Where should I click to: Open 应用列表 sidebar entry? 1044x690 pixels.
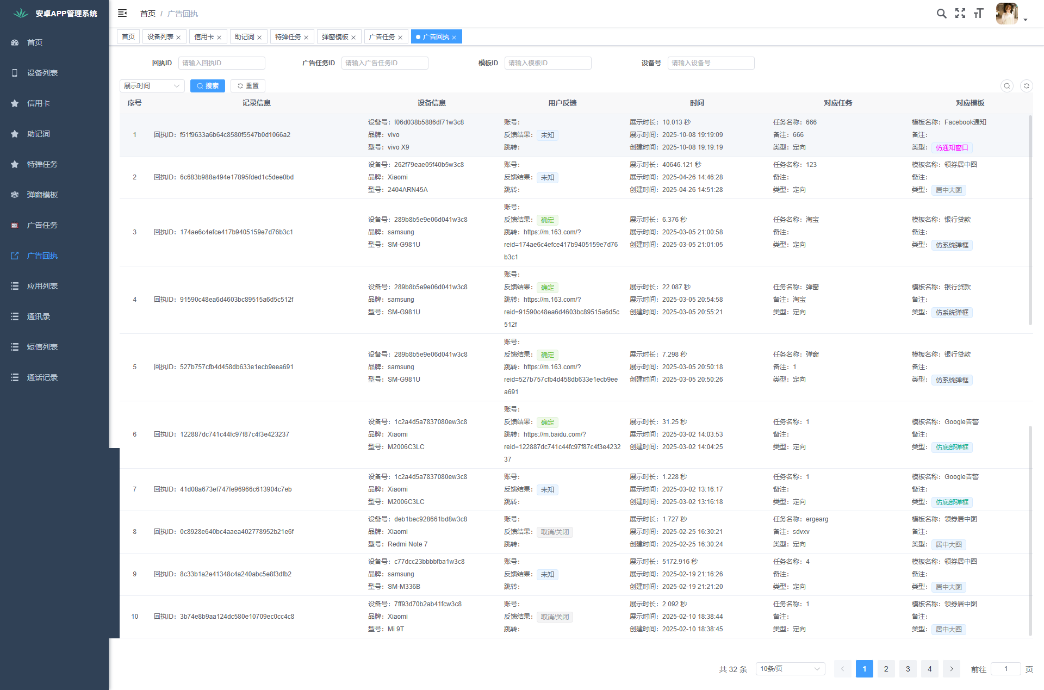click(54, 286)
